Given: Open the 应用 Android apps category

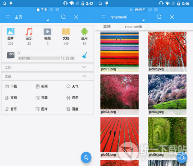Looking at the screenshot, I should pos(84,37).
